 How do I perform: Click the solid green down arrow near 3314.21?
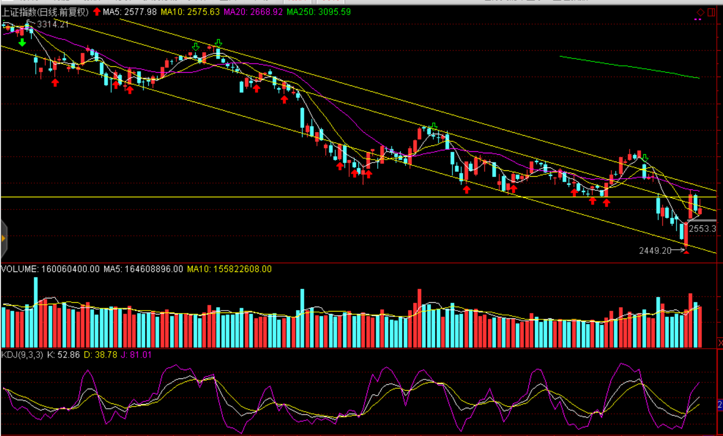pyautogui.click(x=22, y=43)
